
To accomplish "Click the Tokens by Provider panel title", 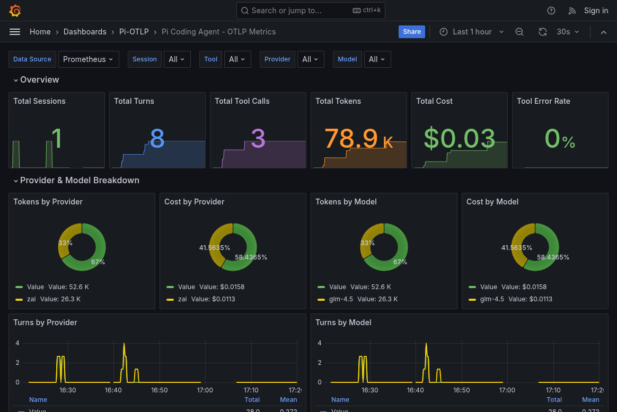I will (x=48, y=202).
